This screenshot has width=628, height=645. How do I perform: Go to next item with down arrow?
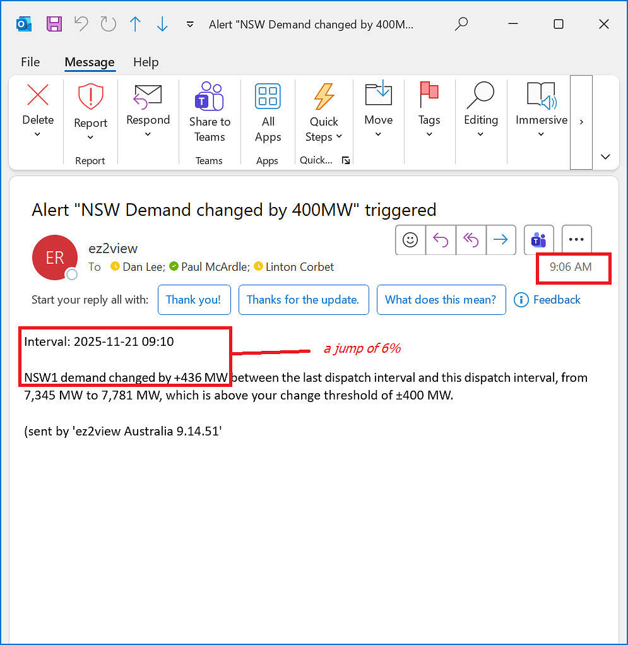[162, 24]
